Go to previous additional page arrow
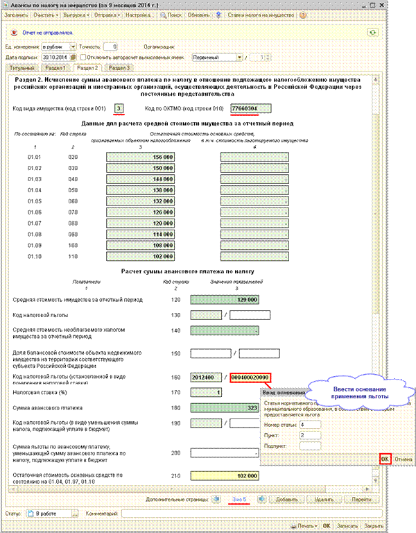416x533 pixels. (216, 499)
